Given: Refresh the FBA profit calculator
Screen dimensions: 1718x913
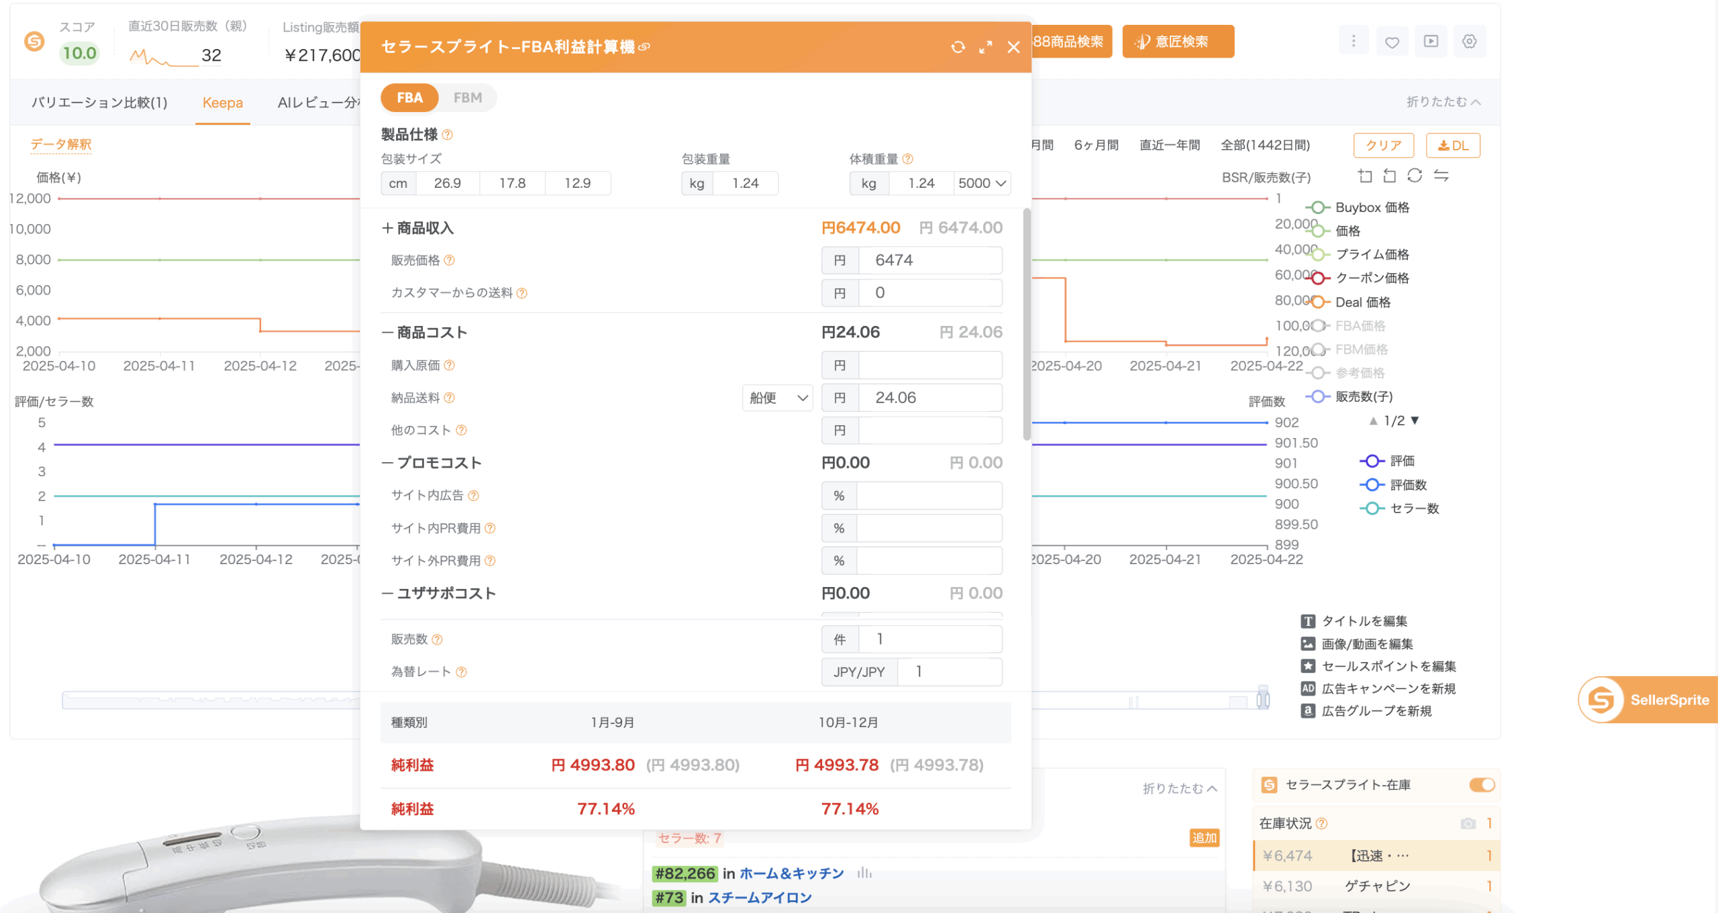Looking at the screenshot, I should tap(958, 47).
